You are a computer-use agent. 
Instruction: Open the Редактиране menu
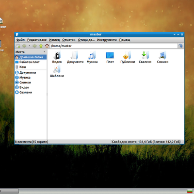coord(37,40)
